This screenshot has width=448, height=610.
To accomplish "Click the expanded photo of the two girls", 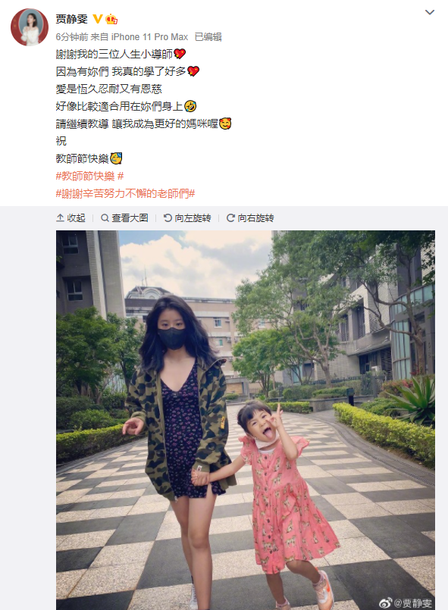I will click(x=246, y=420).
